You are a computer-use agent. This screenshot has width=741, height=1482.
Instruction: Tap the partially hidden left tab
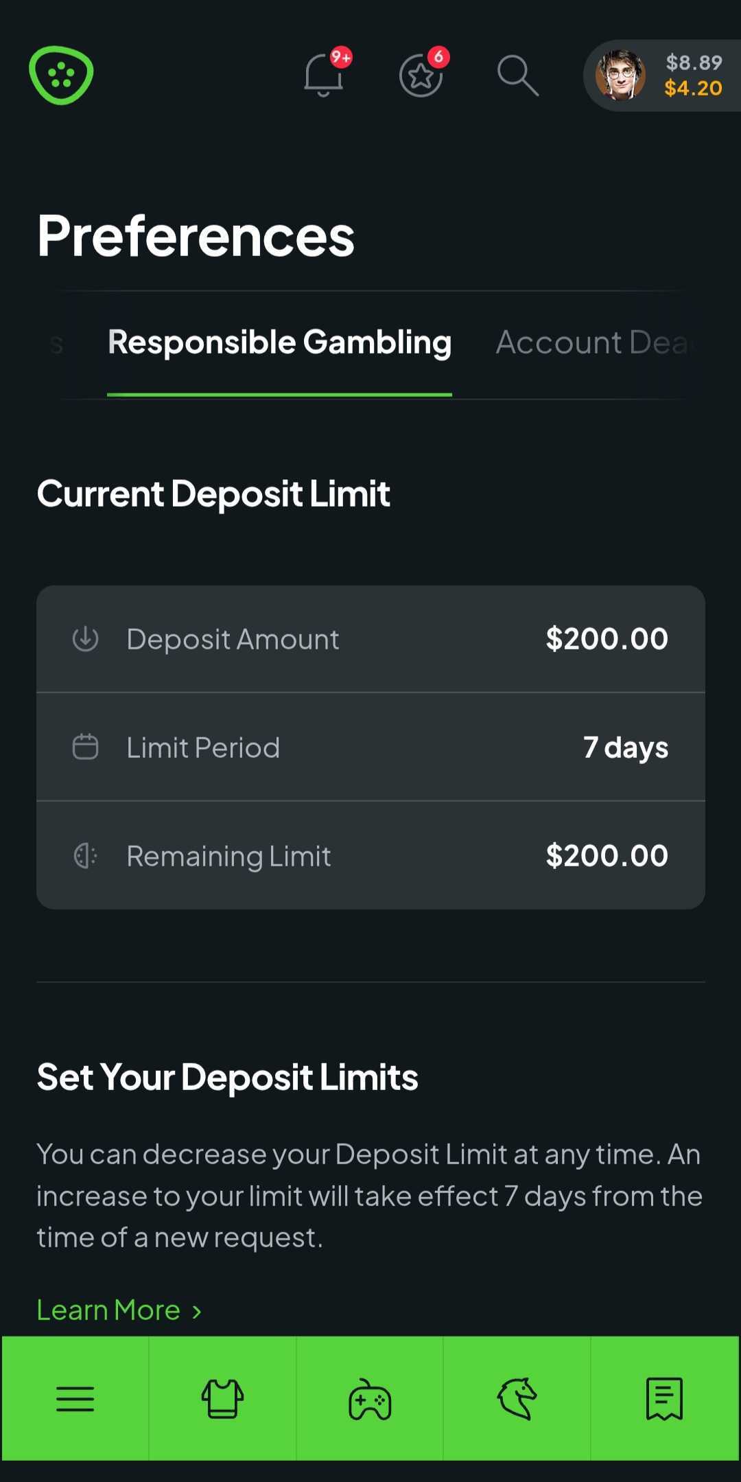[x=56, y=343]
